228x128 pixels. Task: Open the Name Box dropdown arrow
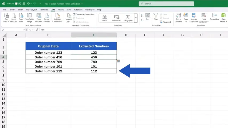[24, 30]
